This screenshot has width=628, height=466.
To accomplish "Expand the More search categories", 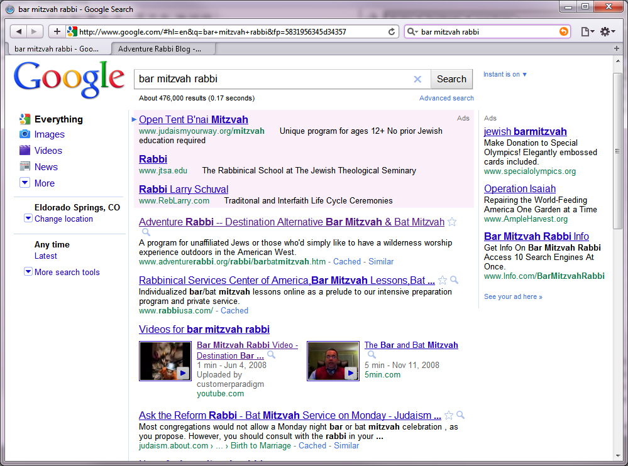I will pos(44,183).
